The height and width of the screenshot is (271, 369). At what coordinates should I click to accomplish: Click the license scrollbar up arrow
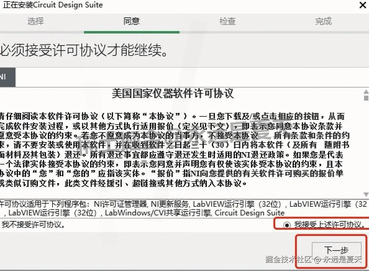pyautogui.click(x=366, y=92)
